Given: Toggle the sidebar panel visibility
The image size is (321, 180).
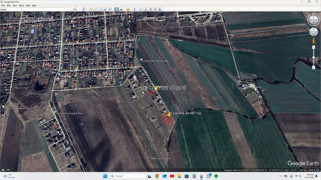Looking at the screenshot, I should pos(85,9).
